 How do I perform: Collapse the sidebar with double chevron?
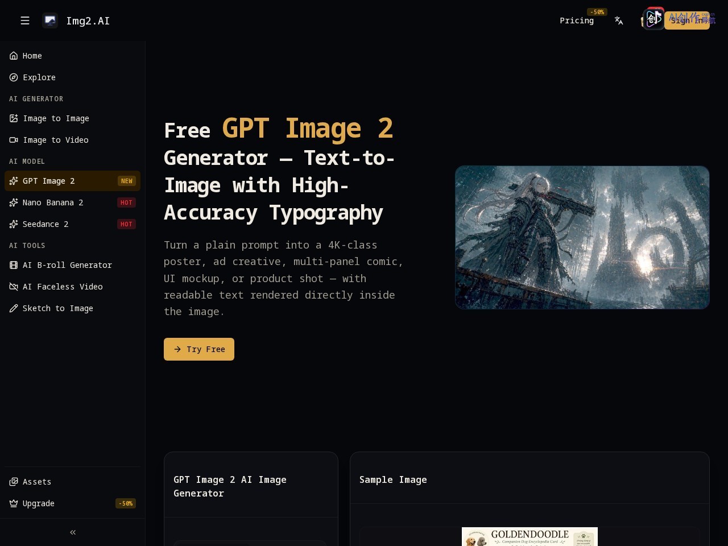pyautogui.click(x=73, y=532)
